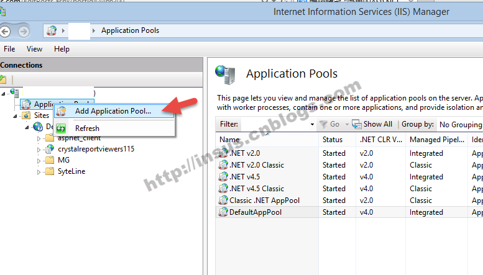Select crystalreportviewers115 in tree

pyautogui.click(x=96, y=149)
